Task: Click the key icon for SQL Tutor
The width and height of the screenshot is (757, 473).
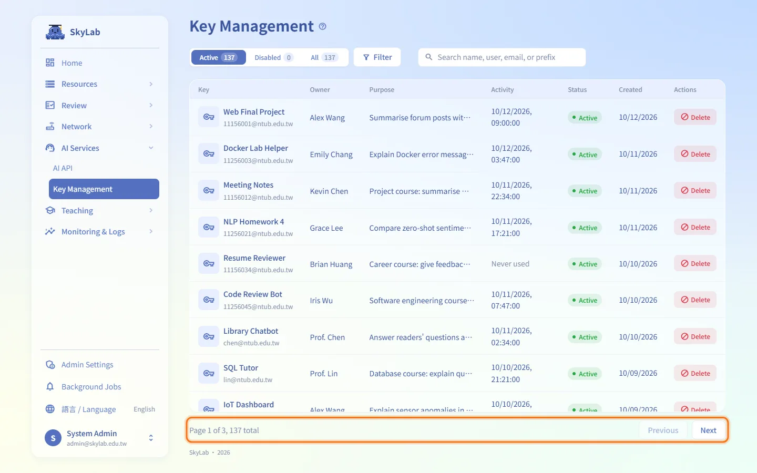Action: 209,374
